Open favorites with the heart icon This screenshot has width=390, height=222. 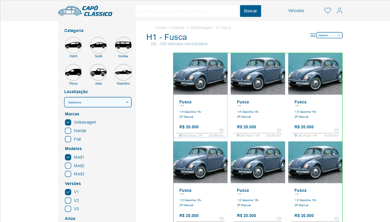(x=327, y=10)
